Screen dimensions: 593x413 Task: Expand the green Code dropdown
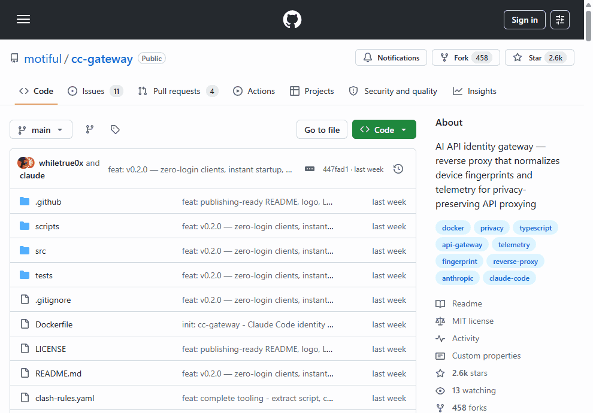click(x=384, y=130)
